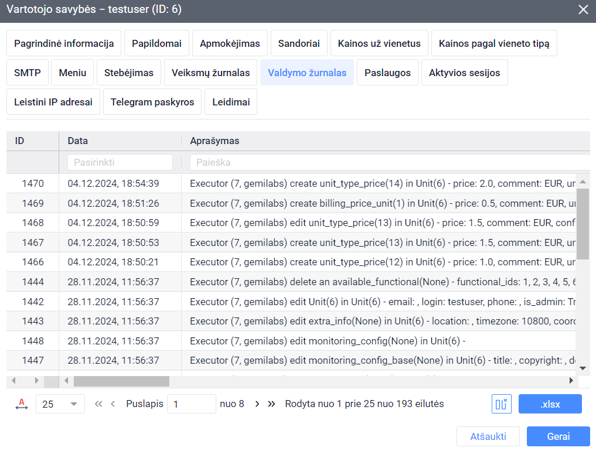The height and width of the screenshot is (451, 596).
Task: Close the user properties dialog
Action: 583,10
